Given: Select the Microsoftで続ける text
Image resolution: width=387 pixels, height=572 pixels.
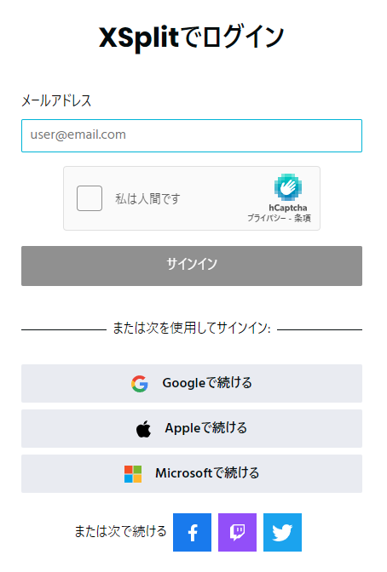Looking at the screenshot, I should pos(207,473).
